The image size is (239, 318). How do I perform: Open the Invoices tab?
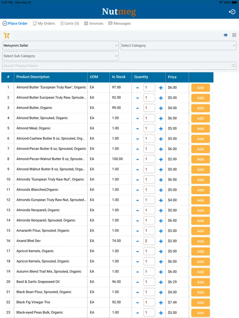94,24
